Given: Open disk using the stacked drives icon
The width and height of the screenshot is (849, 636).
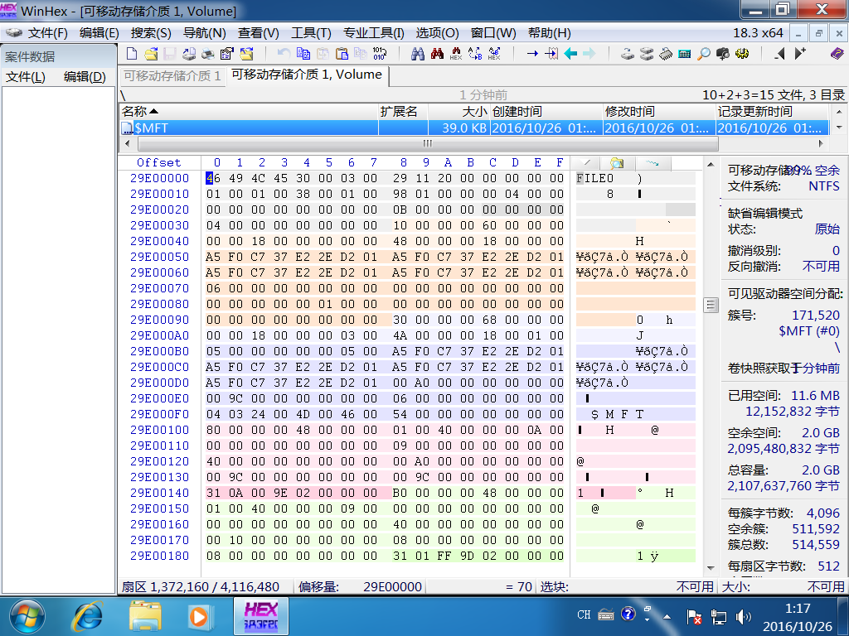Looking at the screenshot, I should point(647,53).
